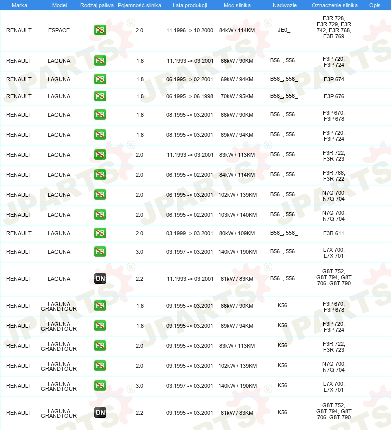Click the petrol icon for Laguna Grandtour 66kW / 90KM
The width and height of the screenshot is (391, 430).
point(100,306)
